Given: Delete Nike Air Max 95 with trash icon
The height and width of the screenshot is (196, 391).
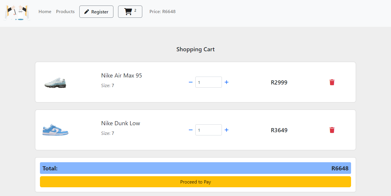Looking at the screenshot, I should pos(332,82).
